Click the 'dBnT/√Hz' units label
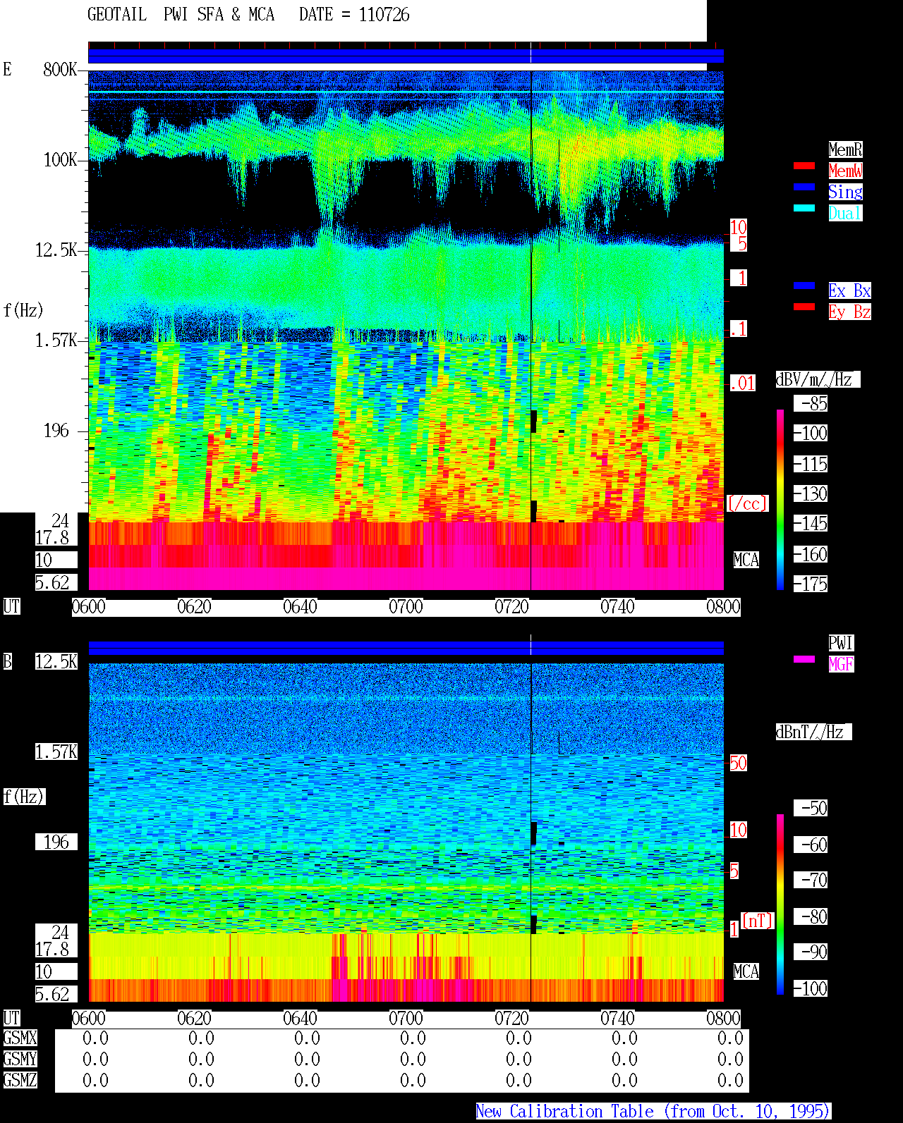Image resolution: width=903 pixels, height=1123 pixels. click(x=813, y=732)
